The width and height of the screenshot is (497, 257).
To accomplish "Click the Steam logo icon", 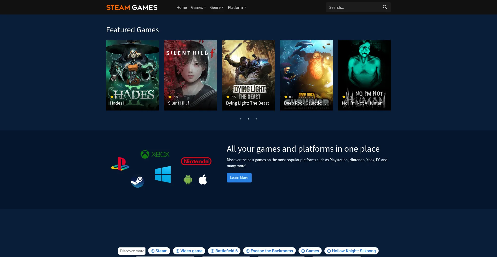I will [137, 181].
